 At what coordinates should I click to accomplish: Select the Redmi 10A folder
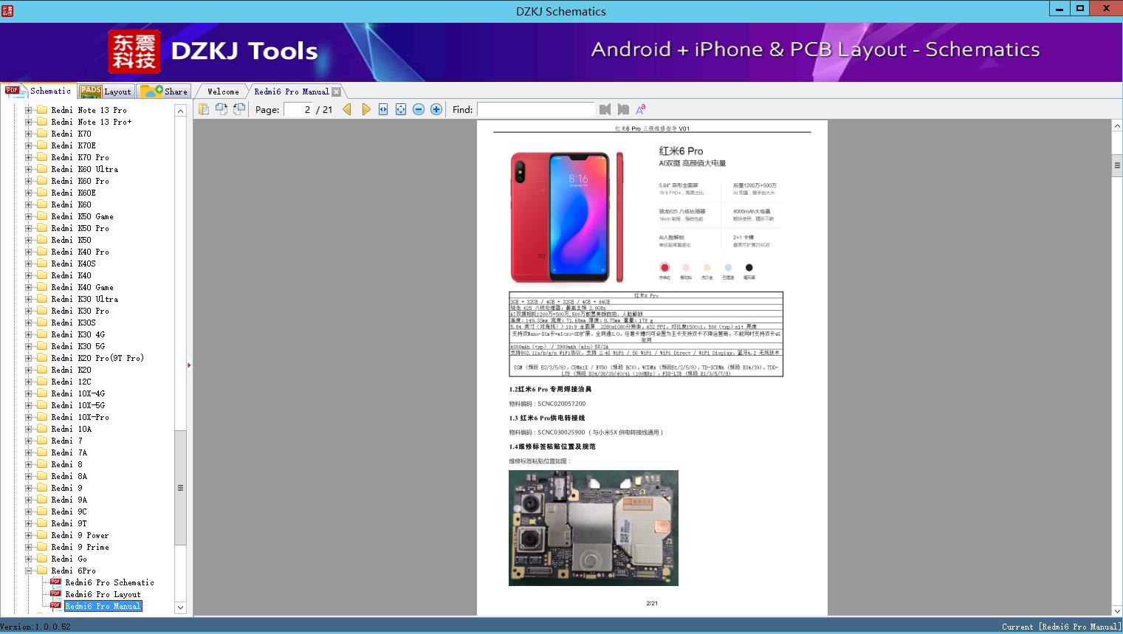tap(71, 429)
